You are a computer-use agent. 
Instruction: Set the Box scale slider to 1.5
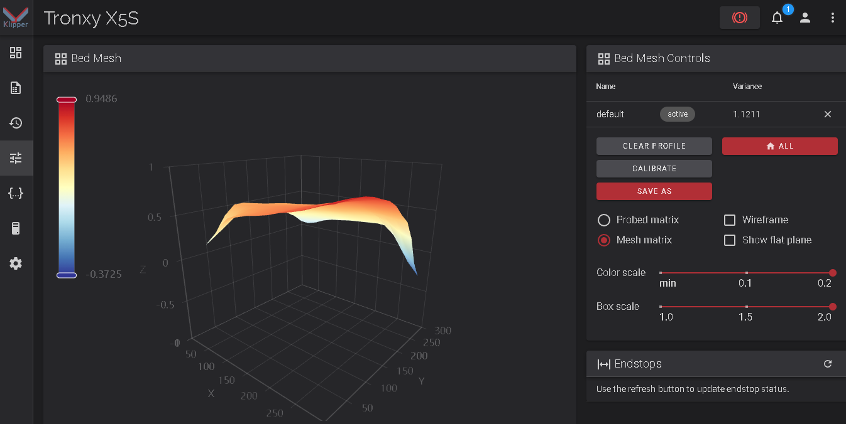746,307
